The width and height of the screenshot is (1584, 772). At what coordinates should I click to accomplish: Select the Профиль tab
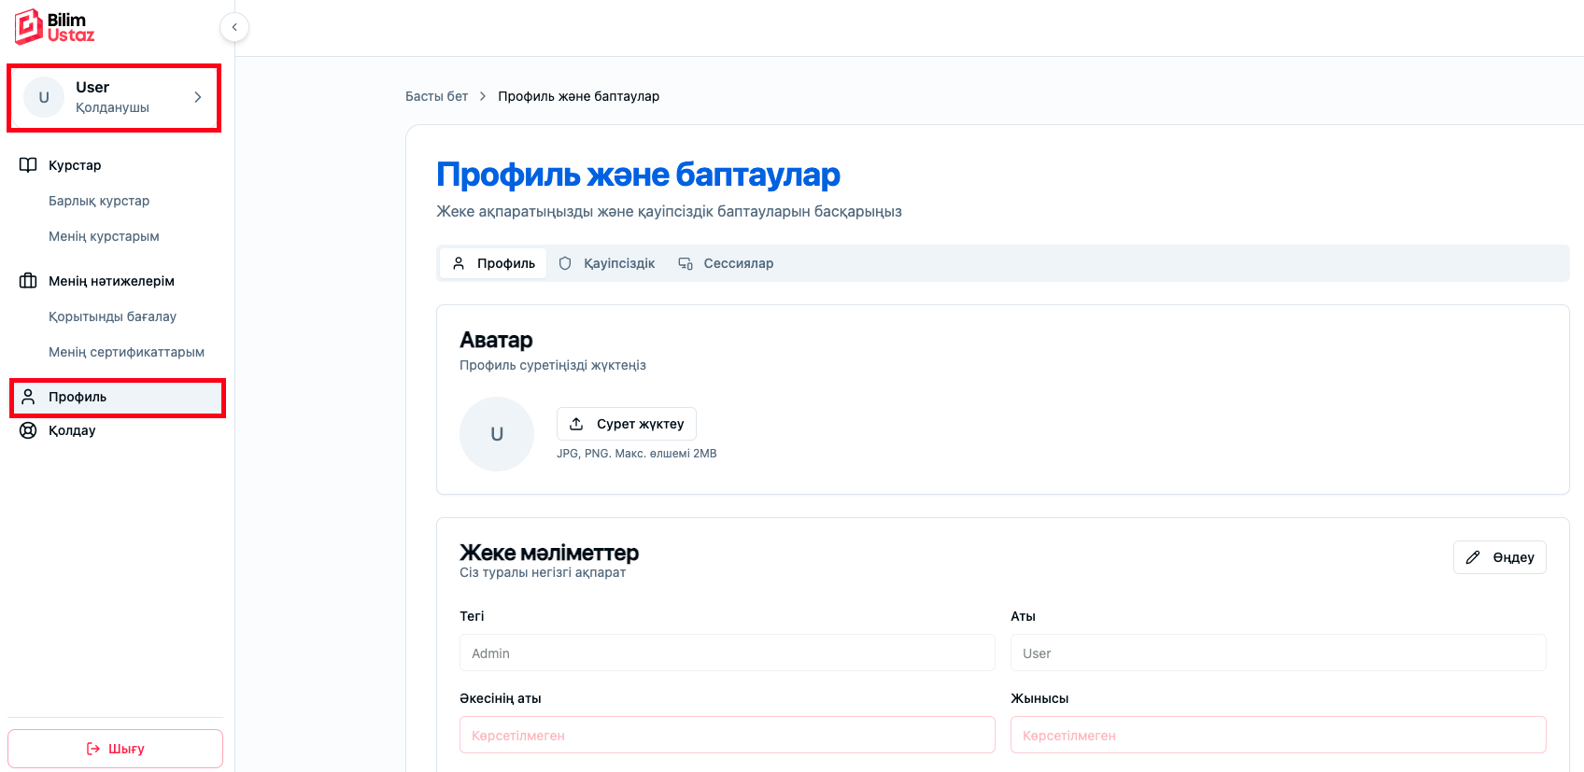pos(493,263)
